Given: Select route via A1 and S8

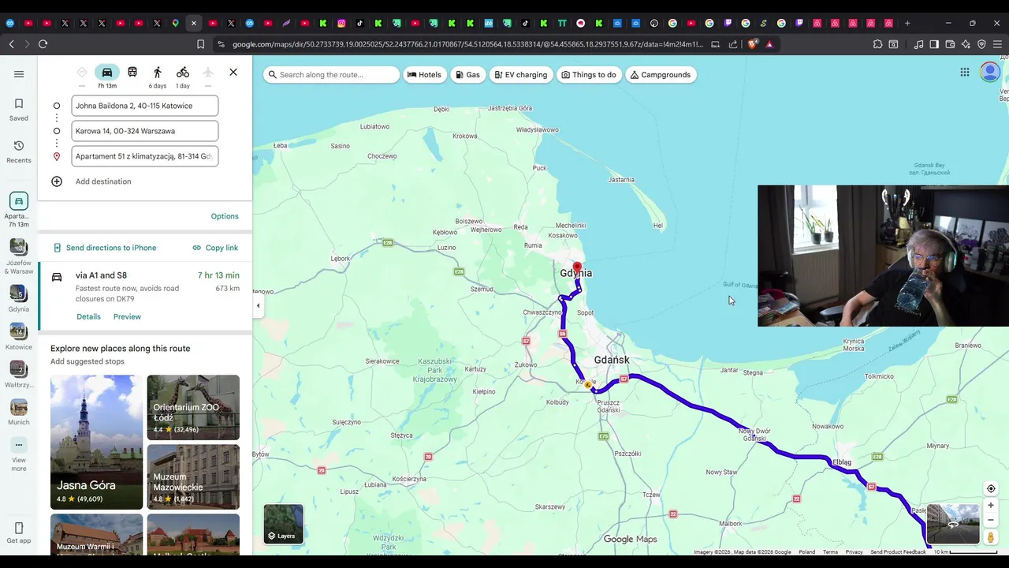Looking at the screenshot, I should tap(145, 296).
